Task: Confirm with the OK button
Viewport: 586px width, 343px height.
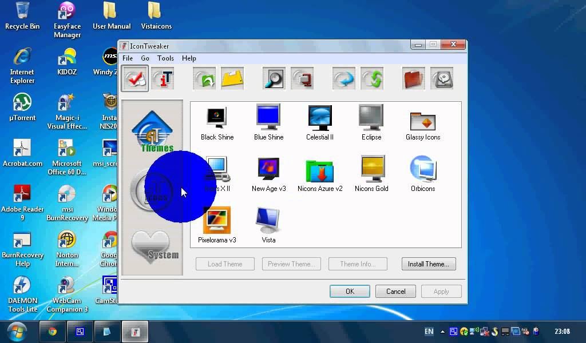Action: [x=350, y=291]
